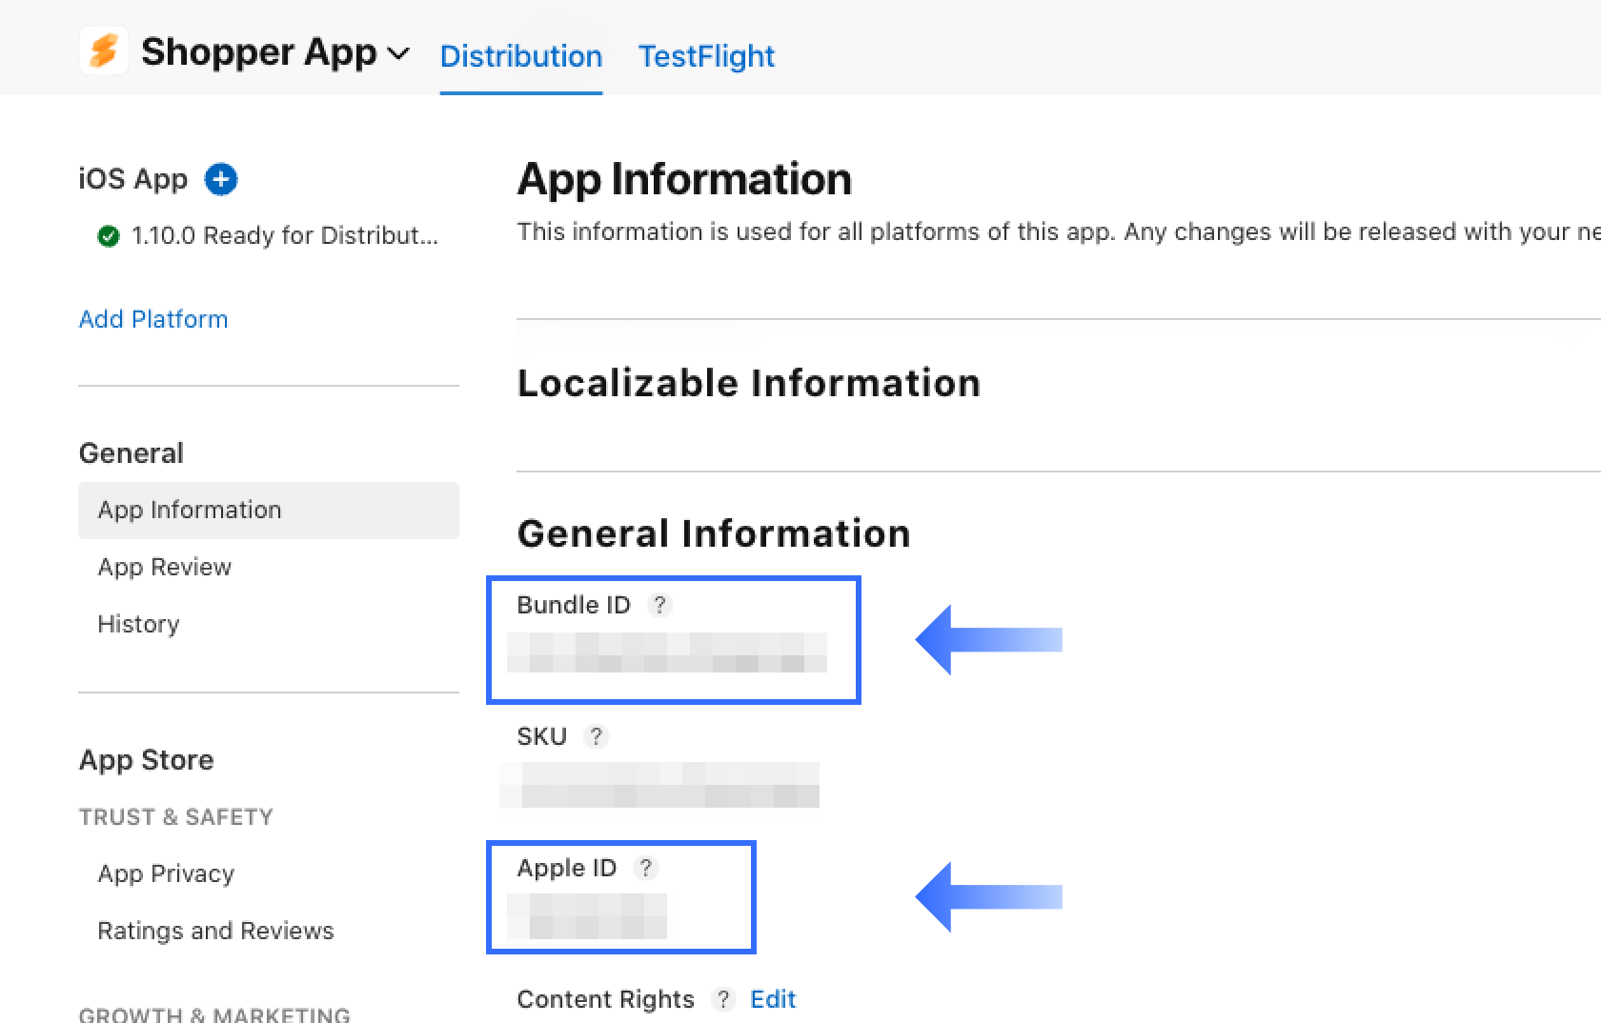This screenshot has width=1601, height=1023.
Task: Click the blue plus icon beside iOS App
Action: 221,179
